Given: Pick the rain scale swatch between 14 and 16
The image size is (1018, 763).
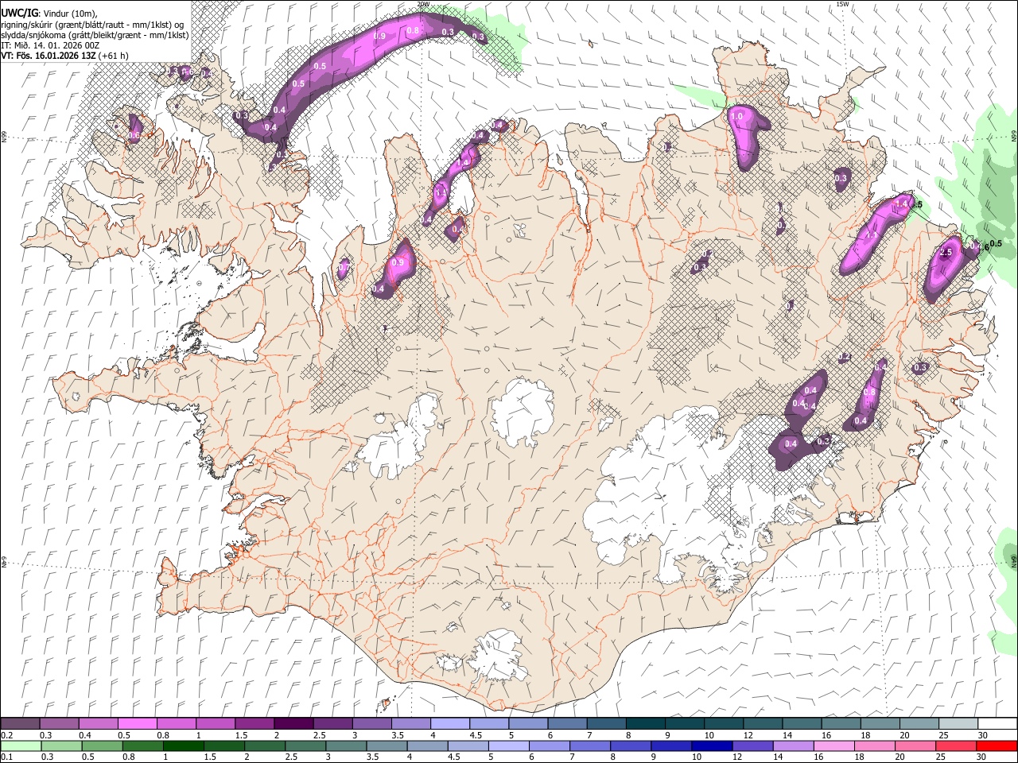Looking at the screenshot, I should point(795,746).
